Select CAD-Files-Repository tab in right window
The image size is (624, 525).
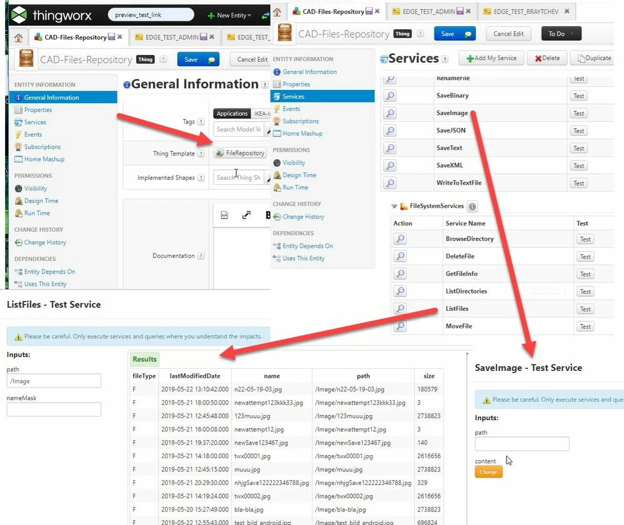(x=337, y=11)
